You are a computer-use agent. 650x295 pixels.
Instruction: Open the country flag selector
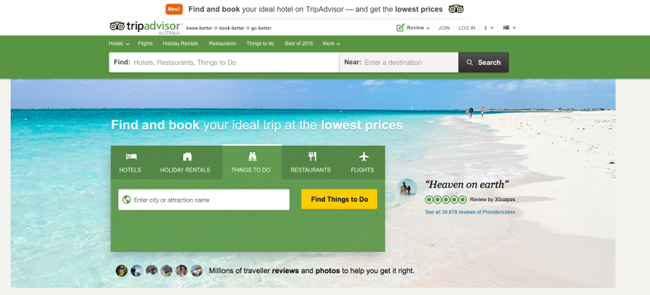pyautogui.click(x=509, y=28)
